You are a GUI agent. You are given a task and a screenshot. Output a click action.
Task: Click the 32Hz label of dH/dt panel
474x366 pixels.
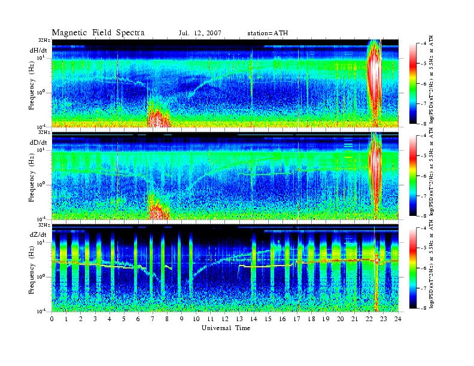click(x=44, y=40)
